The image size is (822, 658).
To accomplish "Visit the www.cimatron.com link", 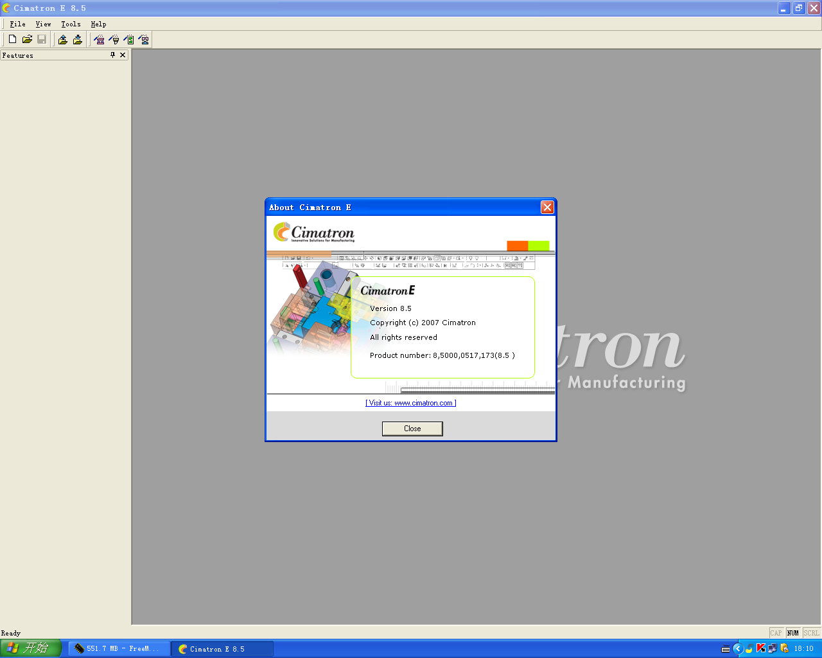I will (411, 403).
